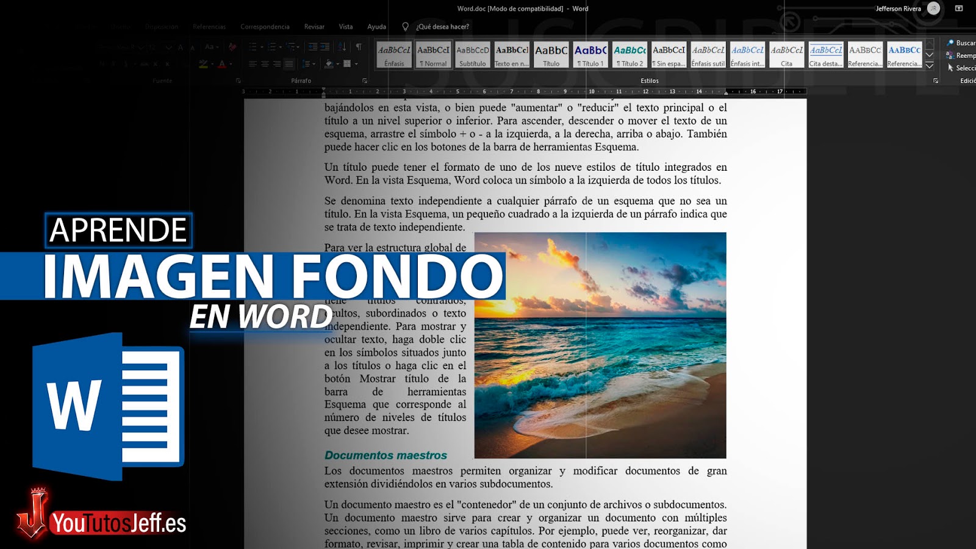The width and height of the screenshot is (976, 549).
Task: Switch to the Vista tab
Action: (346, 27)
